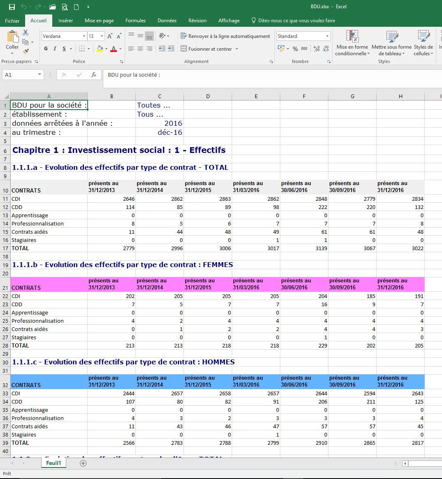Expand the Coller paste options arrow
This screenshot has height=479, width=442.
pos(12,54)
